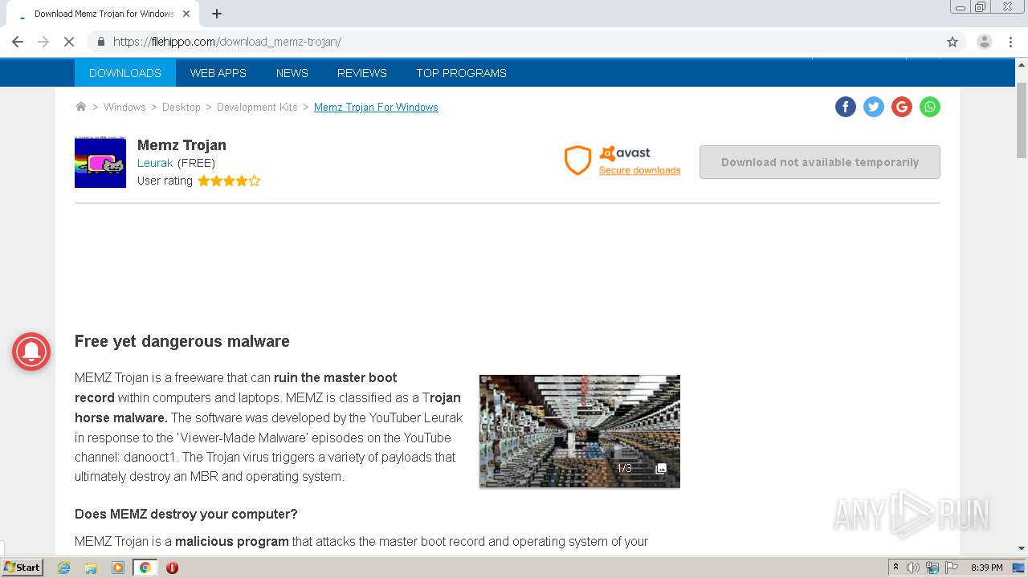Click the breadcrumb home icon
This screenshot has width=1028, height=578.
(80, 107)
